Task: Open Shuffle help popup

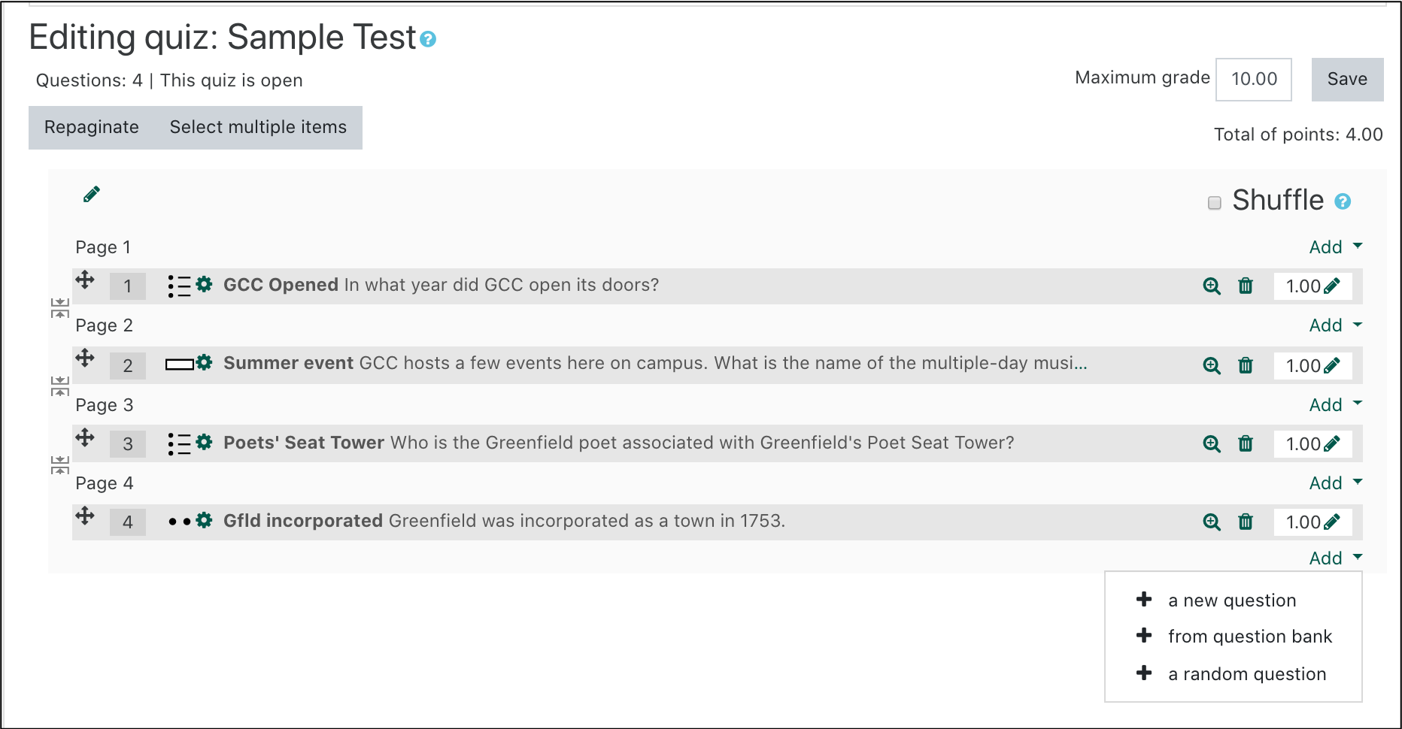Action: (1342, 201)
